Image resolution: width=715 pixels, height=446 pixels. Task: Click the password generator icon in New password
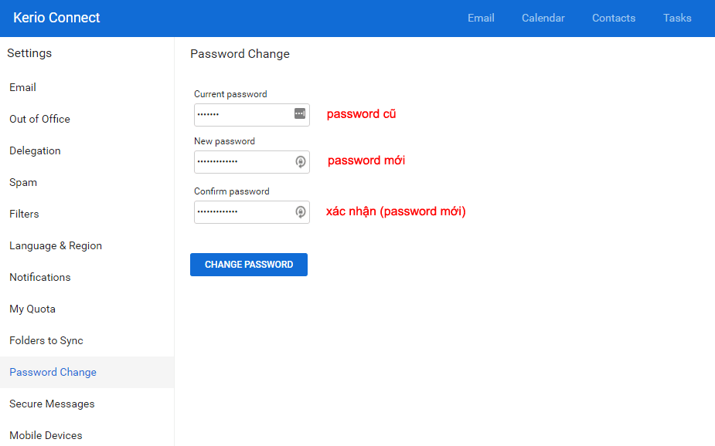pyautogui.click(x=301, y=162)
